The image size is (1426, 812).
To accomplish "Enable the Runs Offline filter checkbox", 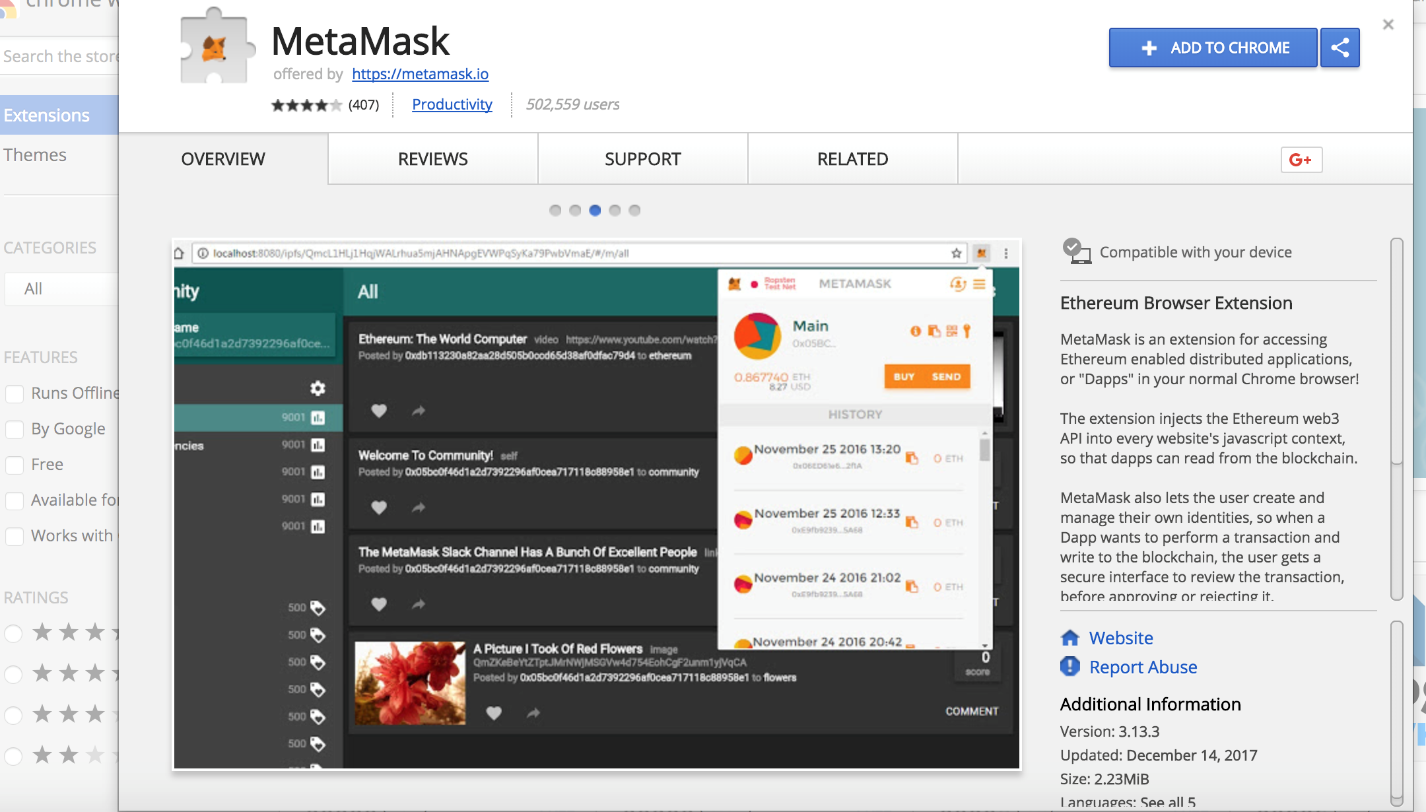I will pyautogui.click(x=17, y=393).
